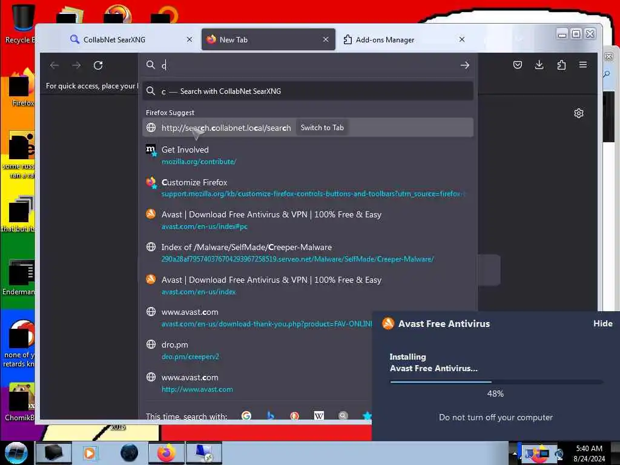Screen dimensions: 620x465
Task: Select the avast.com/en-us/index#pc suggestion
Action: [308, 220]
